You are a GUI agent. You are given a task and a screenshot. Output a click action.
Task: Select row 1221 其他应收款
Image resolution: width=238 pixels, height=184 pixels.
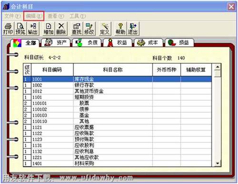[x=118, y=157]
